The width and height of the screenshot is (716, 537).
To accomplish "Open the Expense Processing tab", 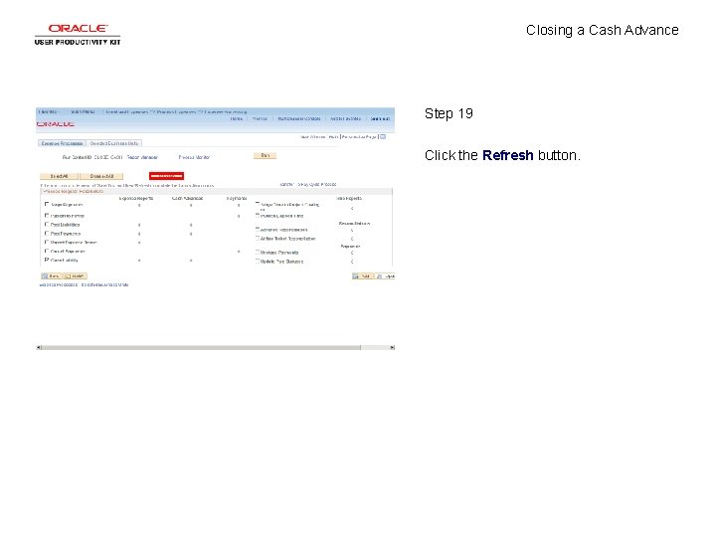I will coord(62,143).
